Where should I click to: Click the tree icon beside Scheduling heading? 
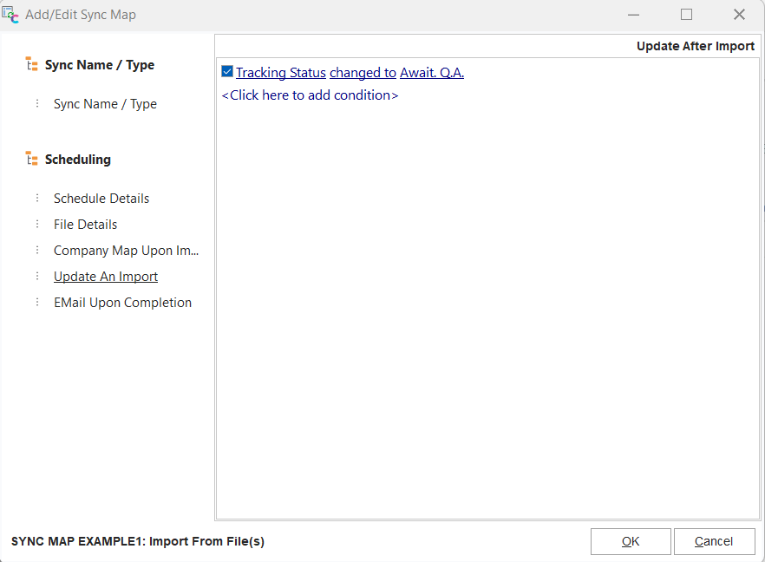[32, 160]
